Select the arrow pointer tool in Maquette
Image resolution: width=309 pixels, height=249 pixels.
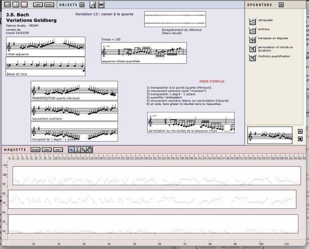click(x=71, y=149)
